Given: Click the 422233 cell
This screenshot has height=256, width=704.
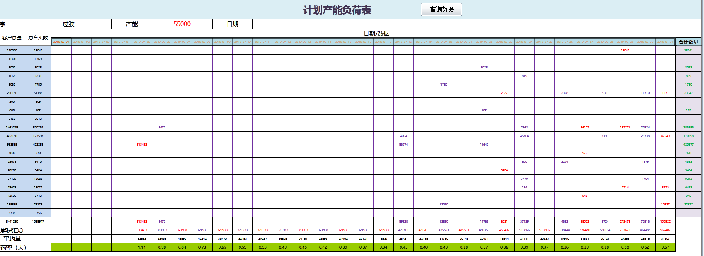Looking at the screenshot, I should point(38,145).
